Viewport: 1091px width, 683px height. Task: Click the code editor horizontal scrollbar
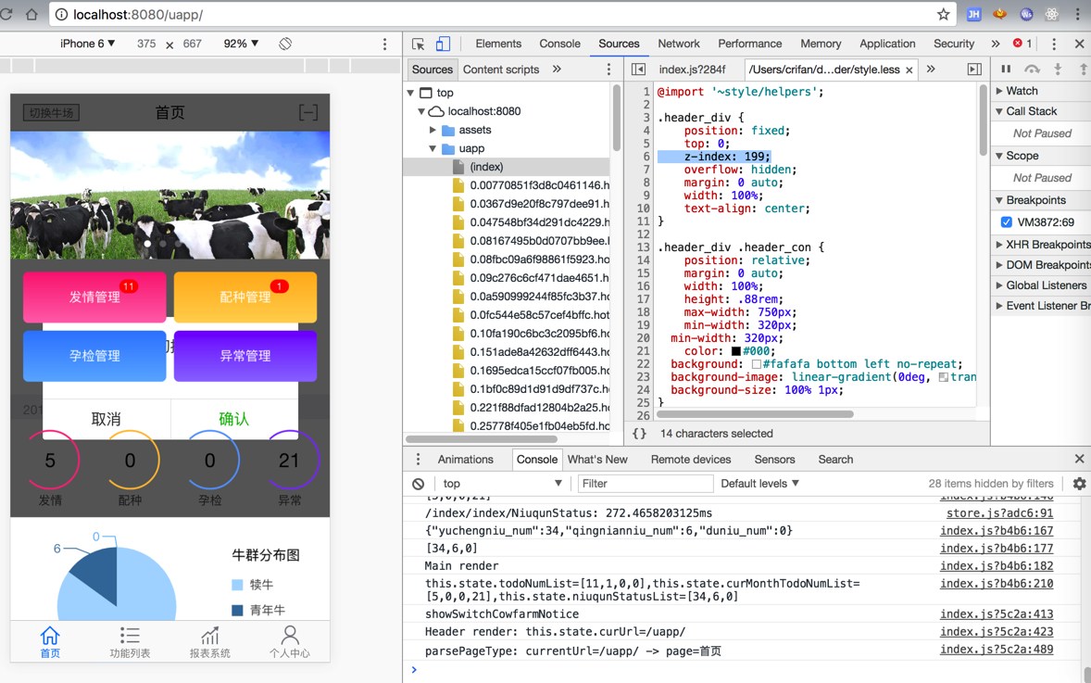click(755, 414)
